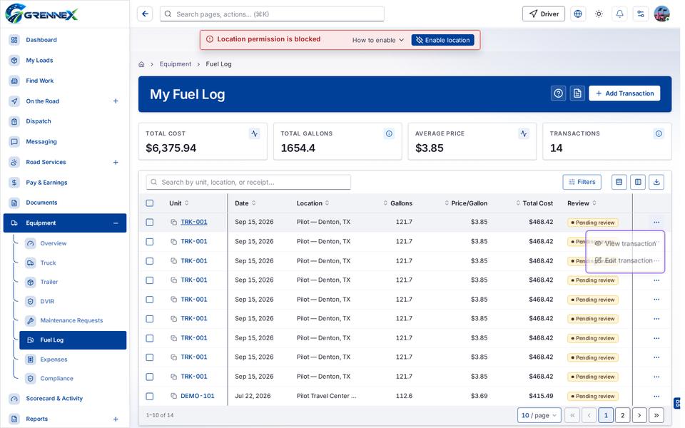Click the table density icon next to Filters
The height and width of the screenshot is (428, 685).
[619, 182]
